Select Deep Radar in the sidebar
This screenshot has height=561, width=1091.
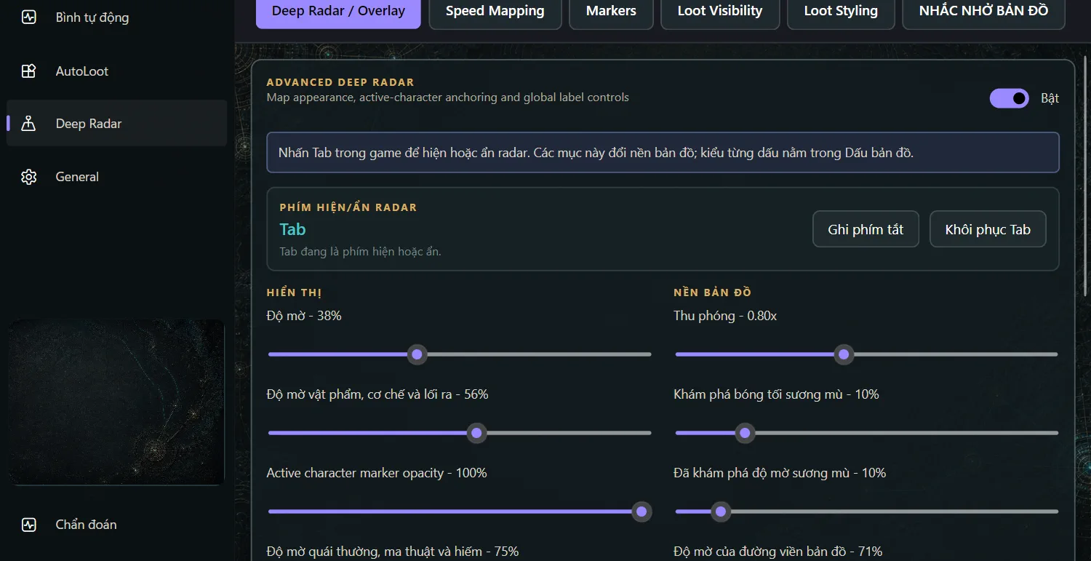tap(116, 124)
